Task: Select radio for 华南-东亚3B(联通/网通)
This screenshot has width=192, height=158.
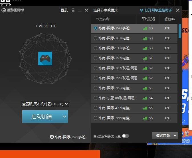Action: click(95, 98)
